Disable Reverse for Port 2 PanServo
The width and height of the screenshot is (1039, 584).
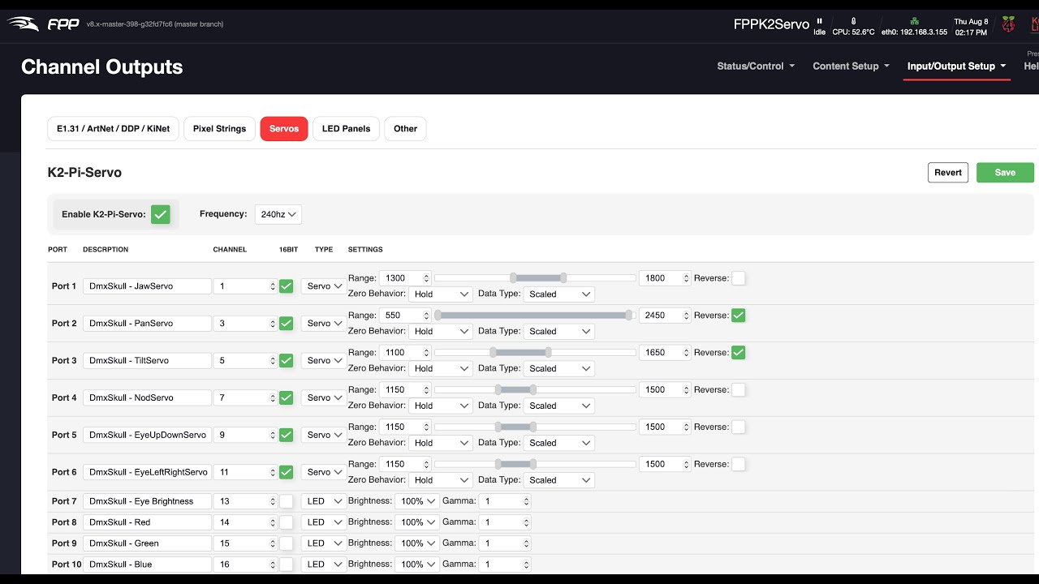click(738, 315)
